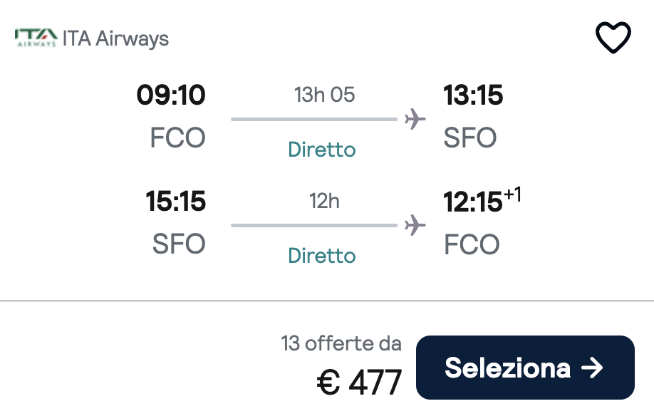This screenshot has height=416, width=654.
Task: Click the ITA Airways logo
Action: [x=36, y=38]
